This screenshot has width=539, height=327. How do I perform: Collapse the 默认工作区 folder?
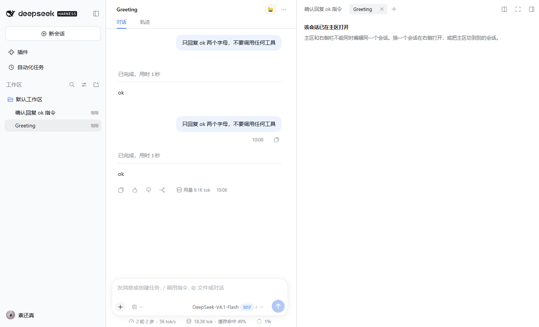53,99
